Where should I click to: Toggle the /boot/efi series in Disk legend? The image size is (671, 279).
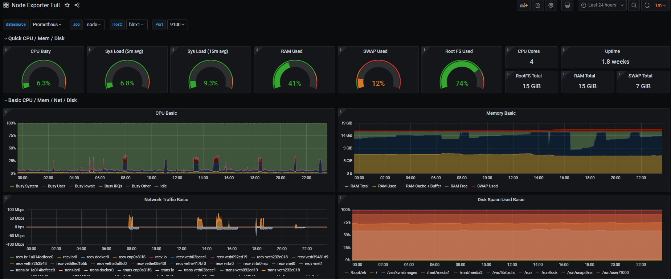(x=358, y=272)
